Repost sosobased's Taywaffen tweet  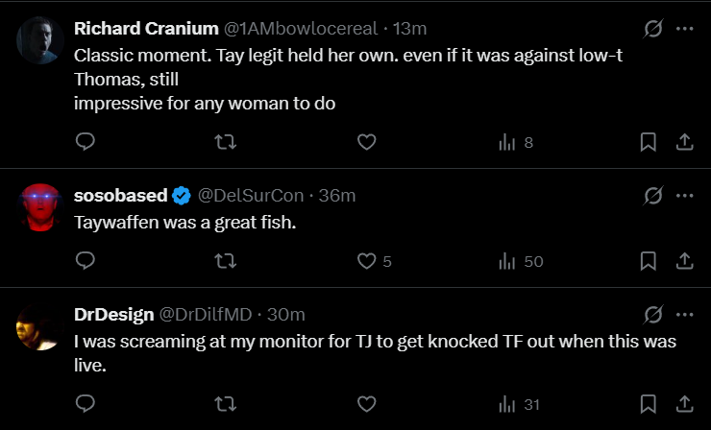click(x=225, y=260)
